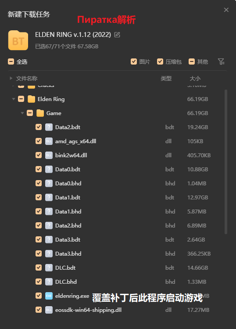Sort files by 类型 column
Image resolution: width=236 pixels, height=329 pixels.
click(166, 79)
